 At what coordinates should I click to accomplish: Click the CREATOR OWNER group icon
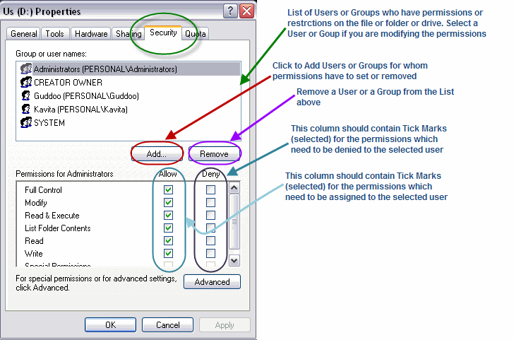click(26, 83)
